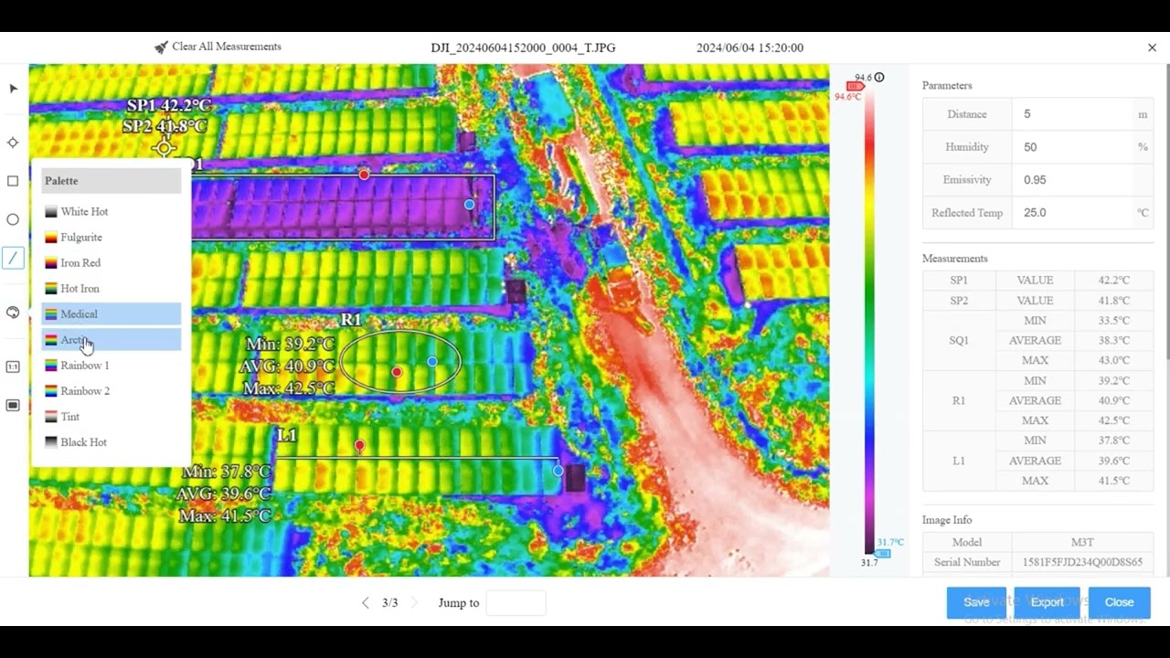Click the temperature color scale bar
Viewport: 1170px width, 658px height.
[x=869, y=320]
